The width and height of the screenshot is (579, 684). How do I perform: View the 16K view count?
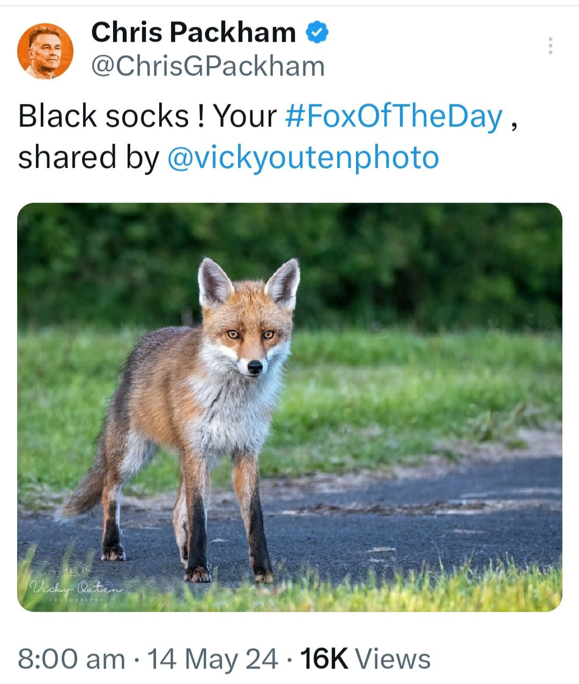tap(324, 658)
